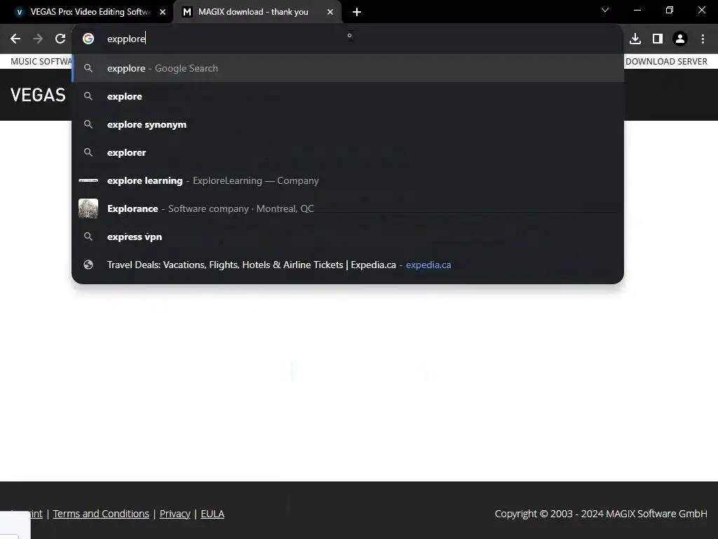Open the Privacy footer link
The height and width of the screenshot is (539, 718).
175,514
